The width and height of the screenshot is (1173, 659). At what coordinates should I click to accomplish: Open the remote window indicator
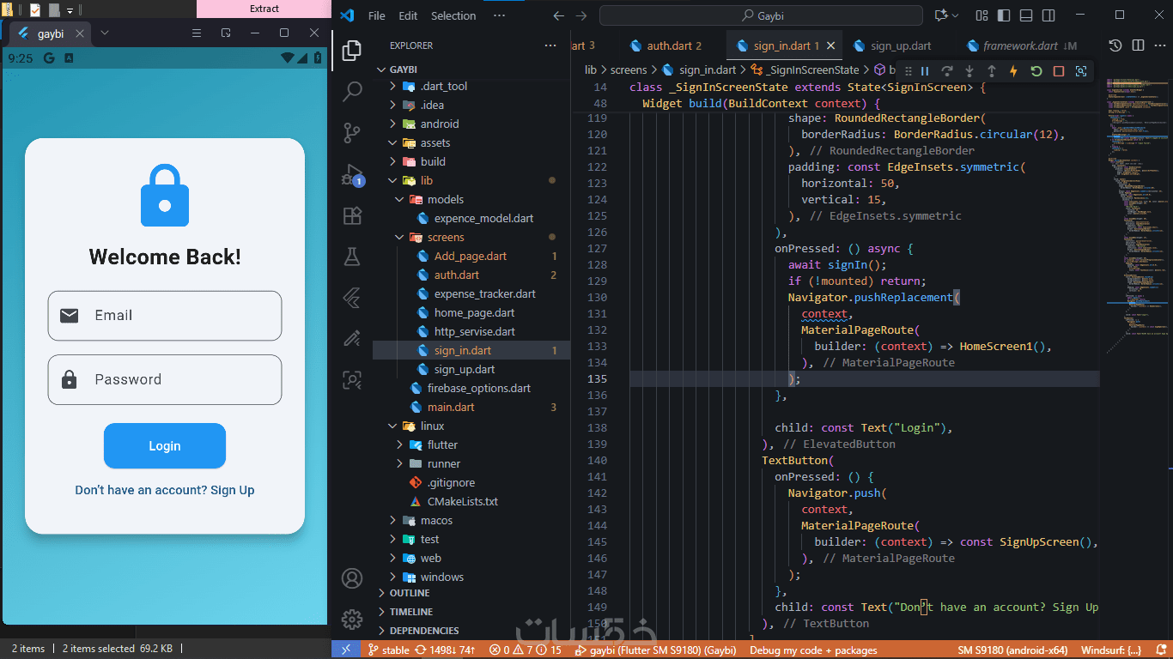tap(345, 650)
